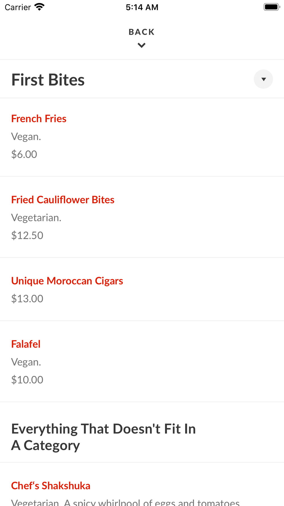Open the Unique Moroccan Cigars item

click(67, 281)
